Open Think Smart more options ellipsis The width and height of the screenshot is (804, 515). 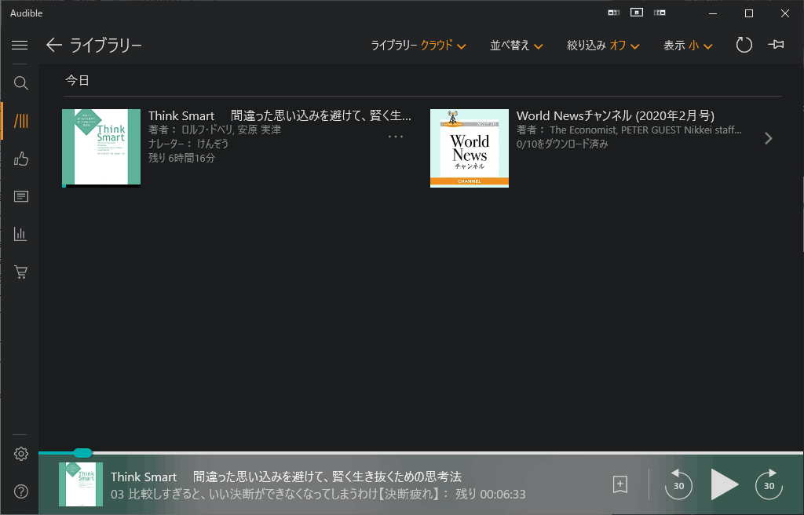click(396, 137)
